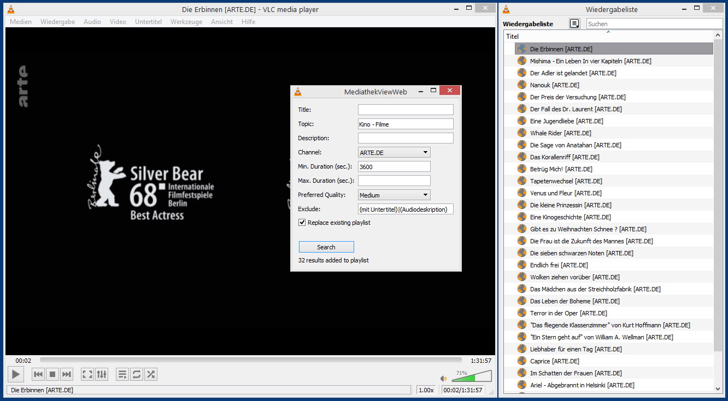Skip to the next track
This screenshot has width=728, height=401.
tap(67, 374)
